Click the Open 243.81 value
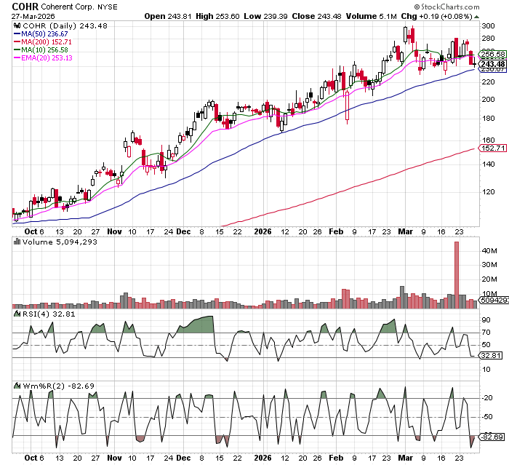The image size is (509, 465). click(x=168, y=16)
